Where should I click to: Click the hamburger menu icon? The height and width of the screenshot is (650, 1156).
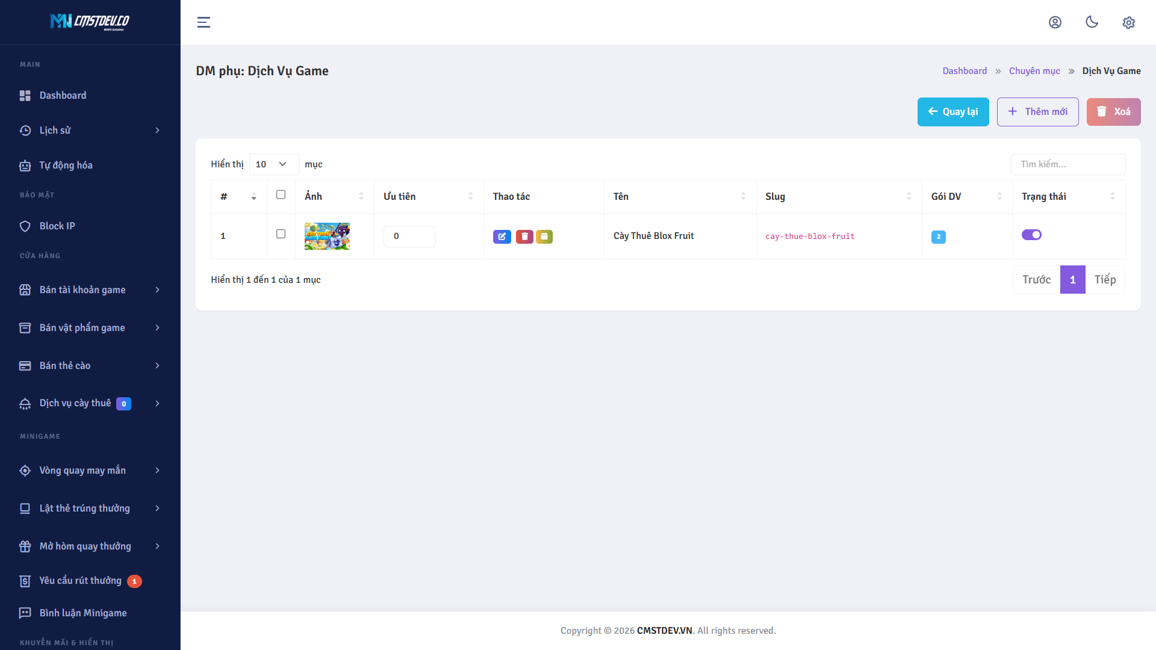point(204,22)
